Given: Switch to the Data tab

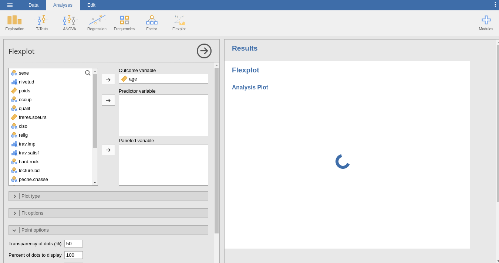Looking at the screenshot, I should tap(33, 5).
